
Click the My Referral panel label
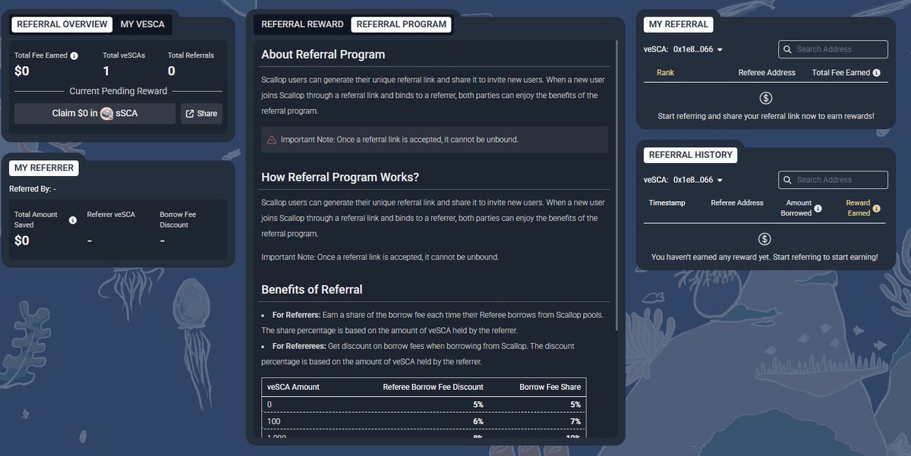679,24
